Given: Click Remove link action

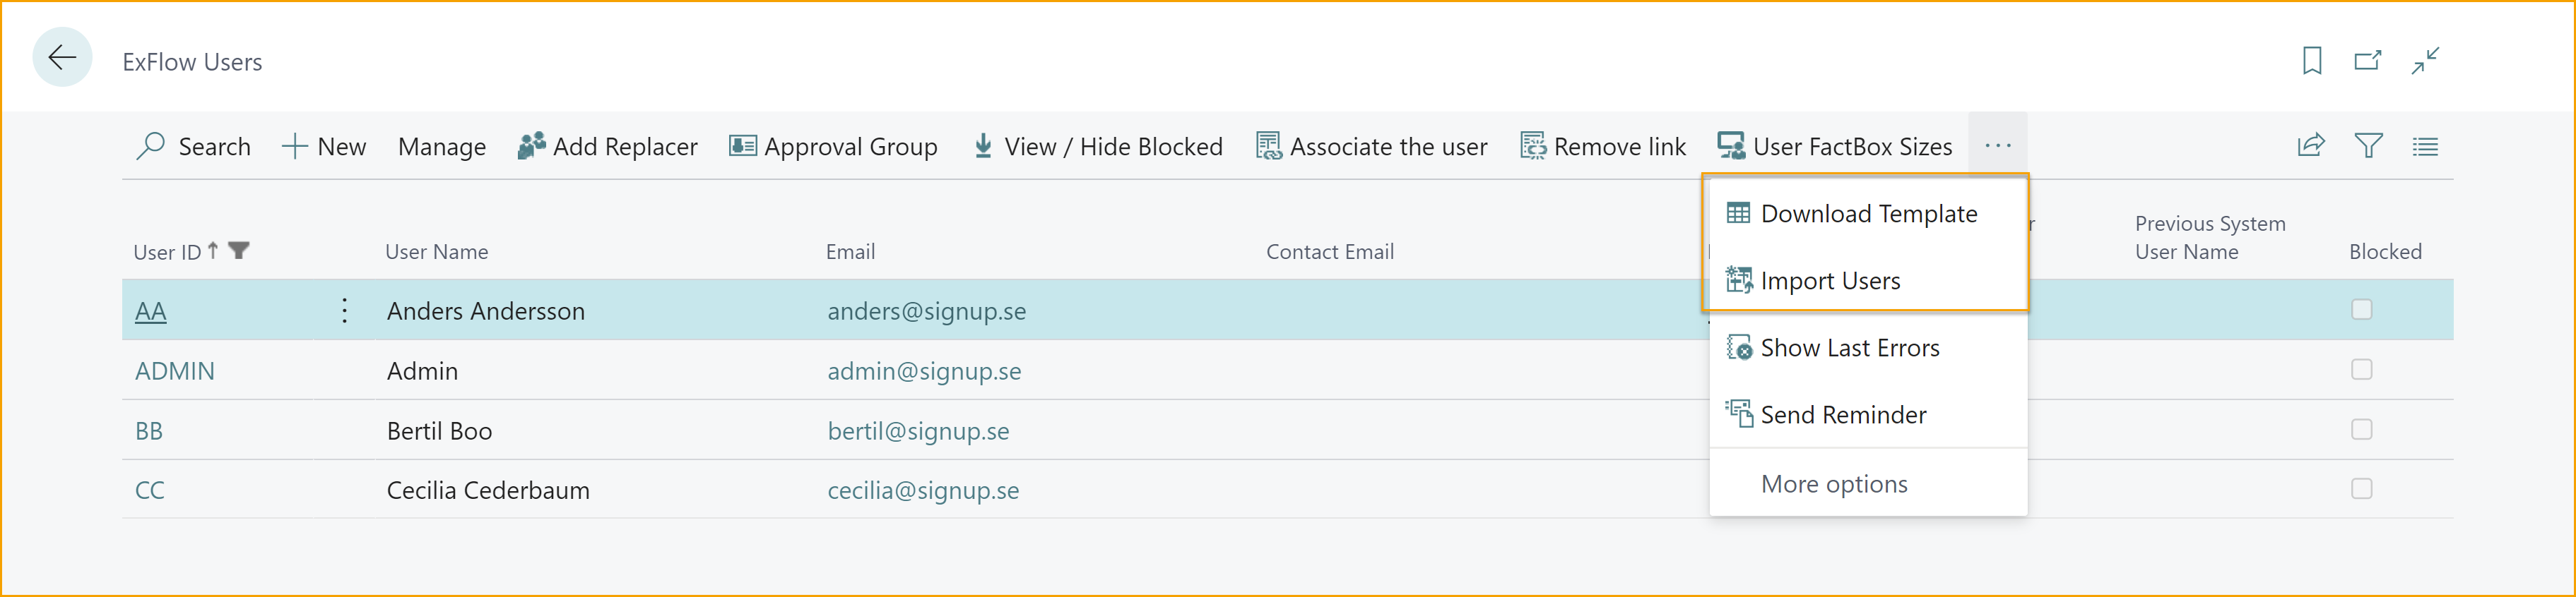Looking at the screenshot, I should click(1603, 147).
